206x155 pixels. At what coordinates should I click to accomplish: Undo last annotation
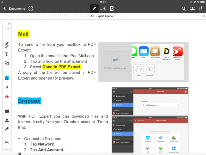7,142
